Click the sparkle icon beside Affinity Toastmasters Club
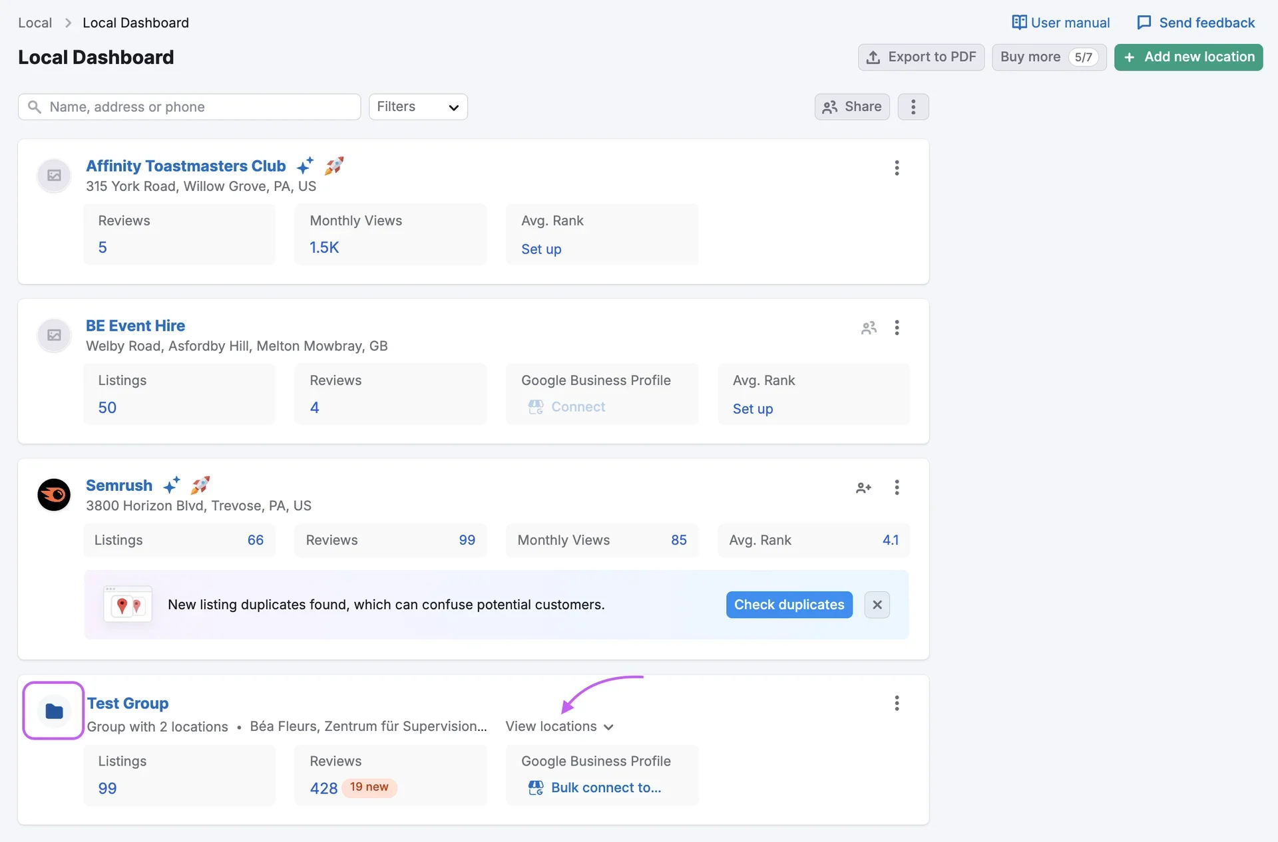1278x842 pixels. (305, 165)
